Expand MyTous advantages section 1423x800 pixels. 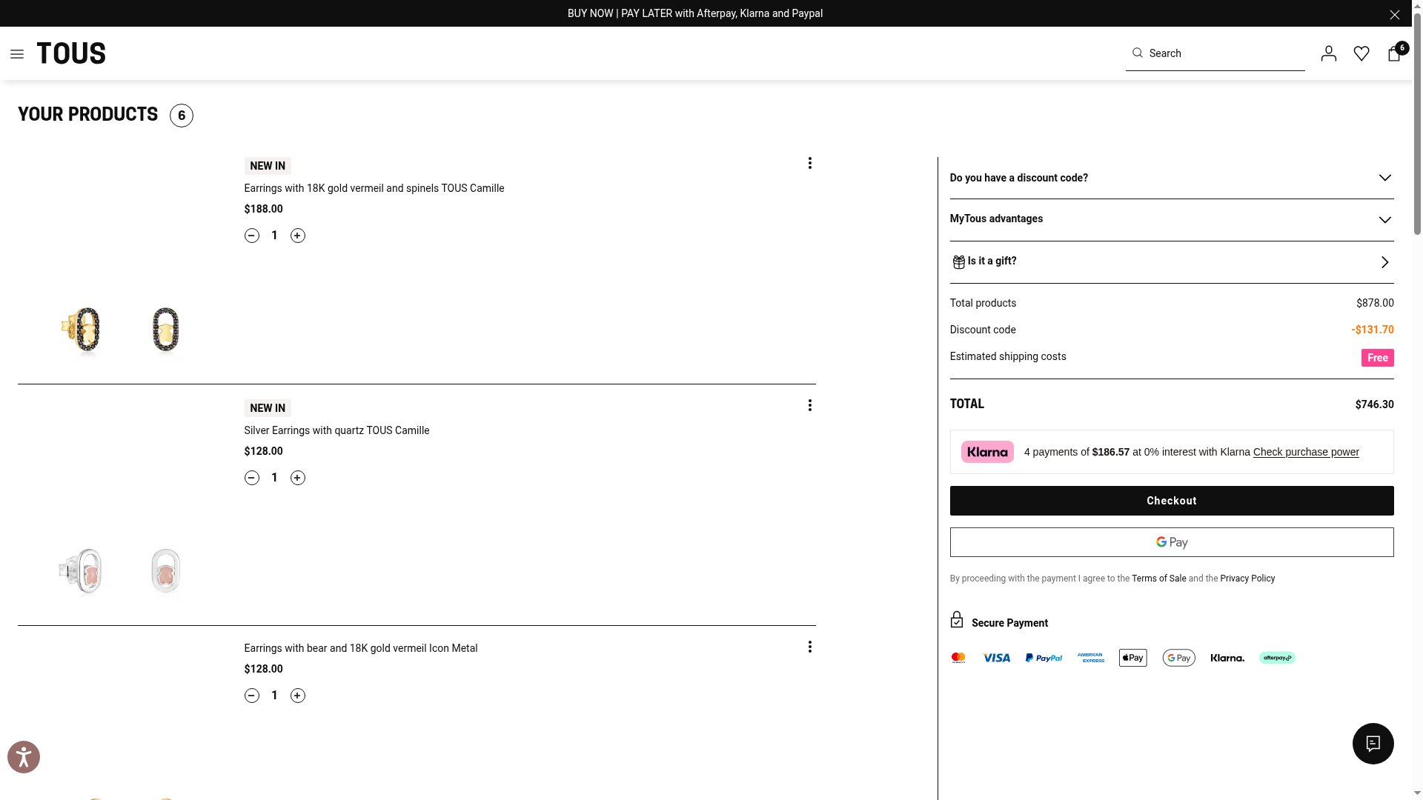[1171, 219]
